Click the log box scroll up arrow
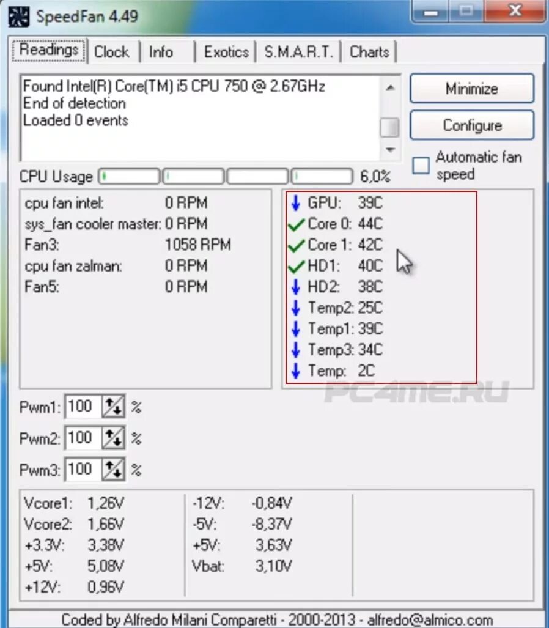The width and height of the screenshot is (549, 628). coord(390,87)
